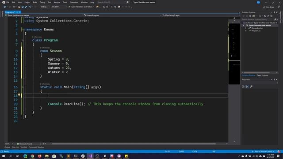Click the Switch Views icon in Solution Explorer
Screen dimensions: 283x159
click(x=253, y=16)
